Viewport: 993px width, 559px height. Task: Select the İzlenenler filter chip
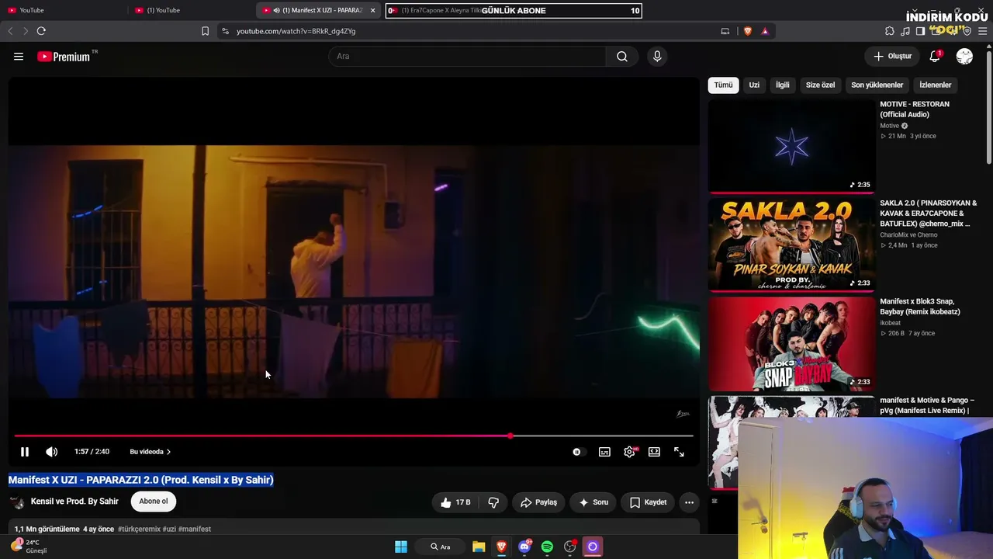[936, 85]
